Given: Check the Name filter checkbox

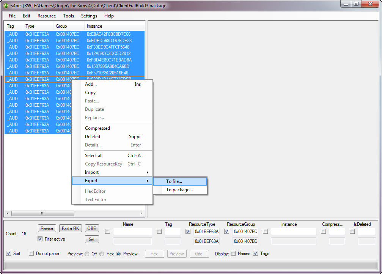Looking at the screenshot, I should pos(107,231).
